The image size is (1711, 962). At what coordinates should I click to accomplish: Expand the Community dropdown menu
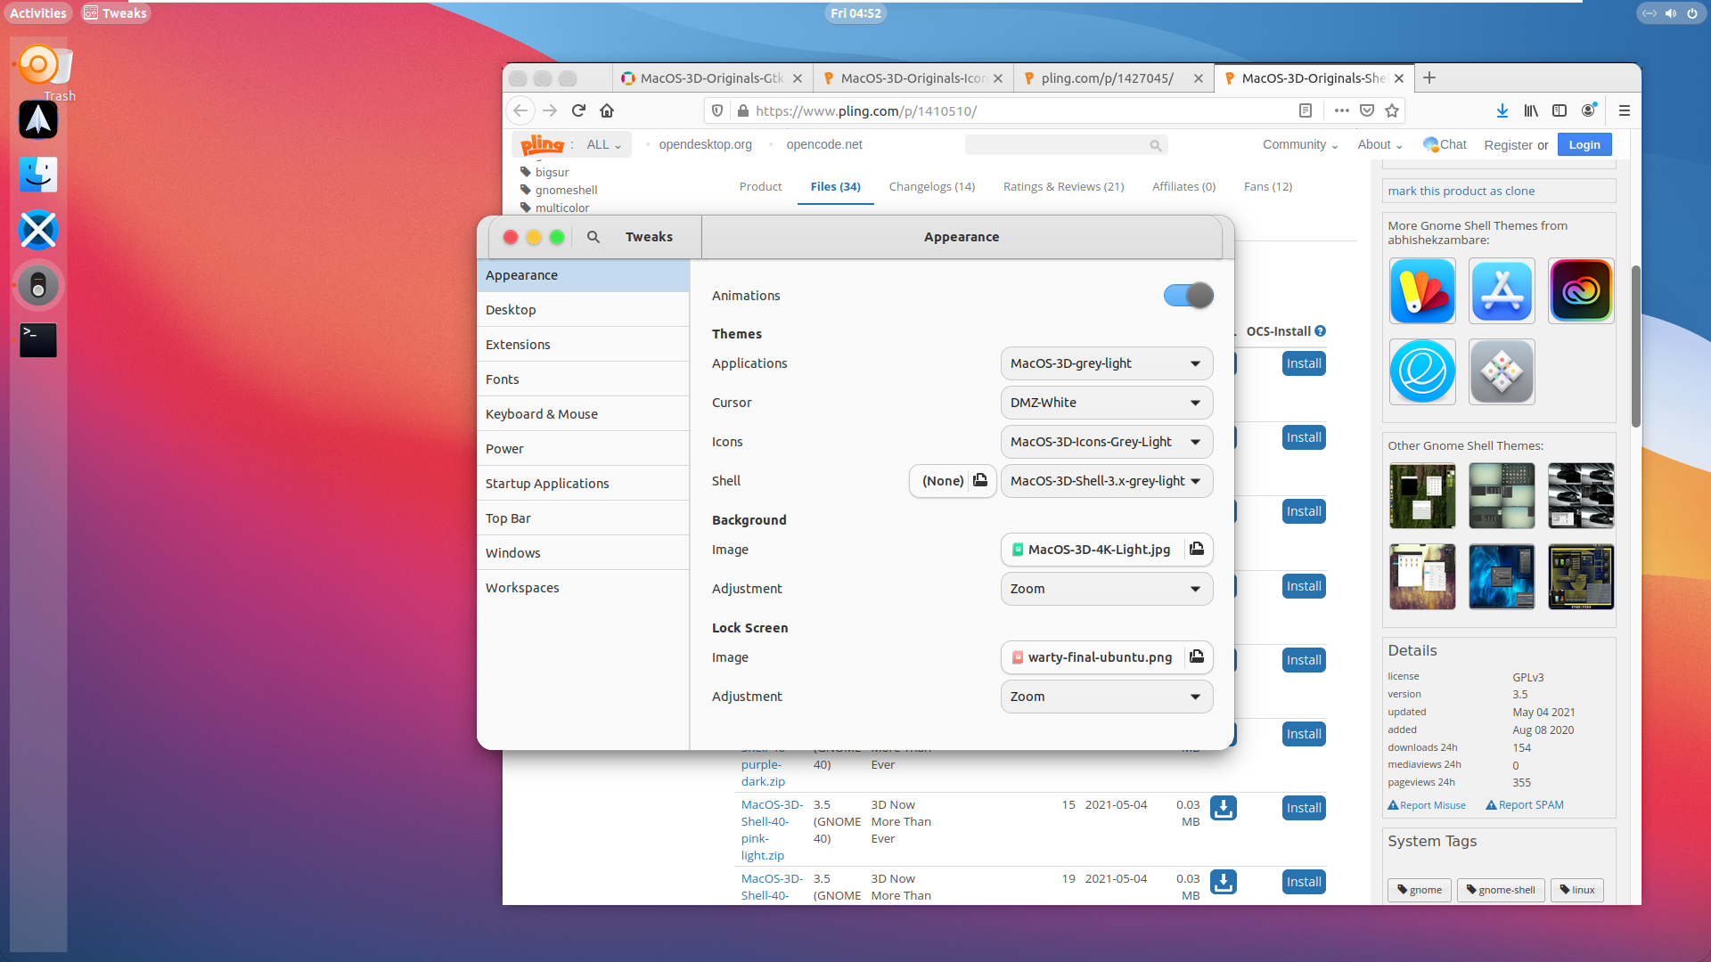[x=1300, y=145]
